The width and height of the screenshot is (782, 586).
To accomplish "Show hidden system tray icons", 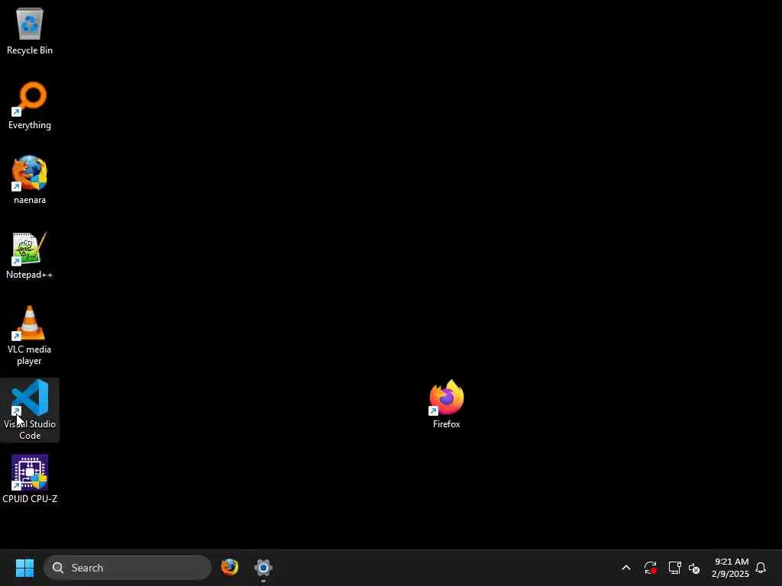I will pos(626,568).
